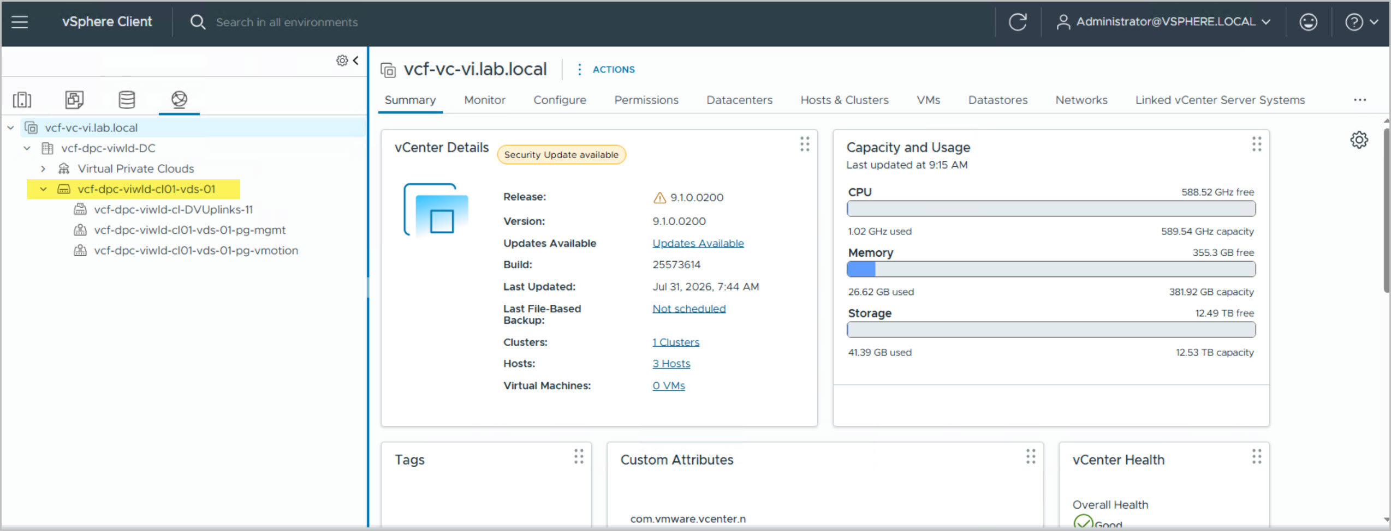Click drag handle of Tags card
Image resolution: width=1391 pixels, height=531 pixels.
pyautogui.click(x=579, y=456)
